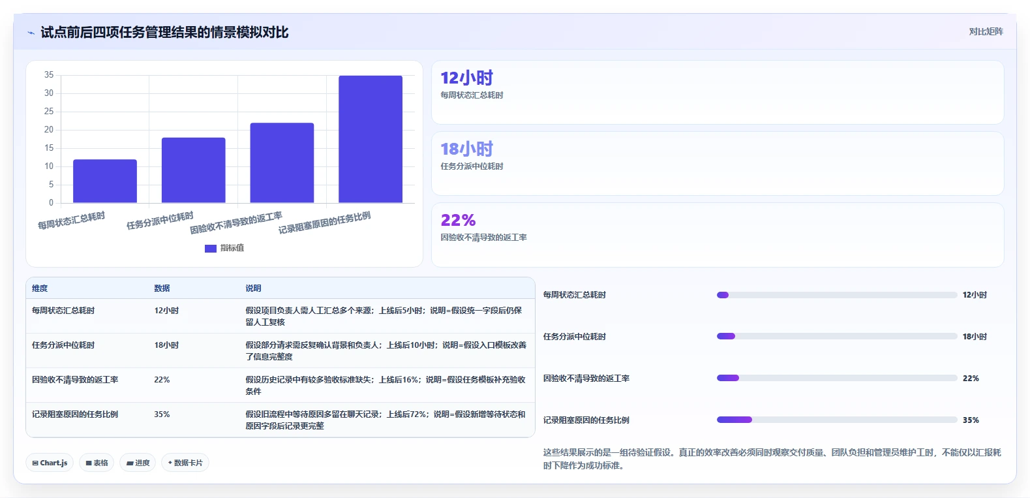The width and height of the screenshot is (1030, 498).
Task: Click the y-axis tick value 0
Action: (x=52, y=203)
